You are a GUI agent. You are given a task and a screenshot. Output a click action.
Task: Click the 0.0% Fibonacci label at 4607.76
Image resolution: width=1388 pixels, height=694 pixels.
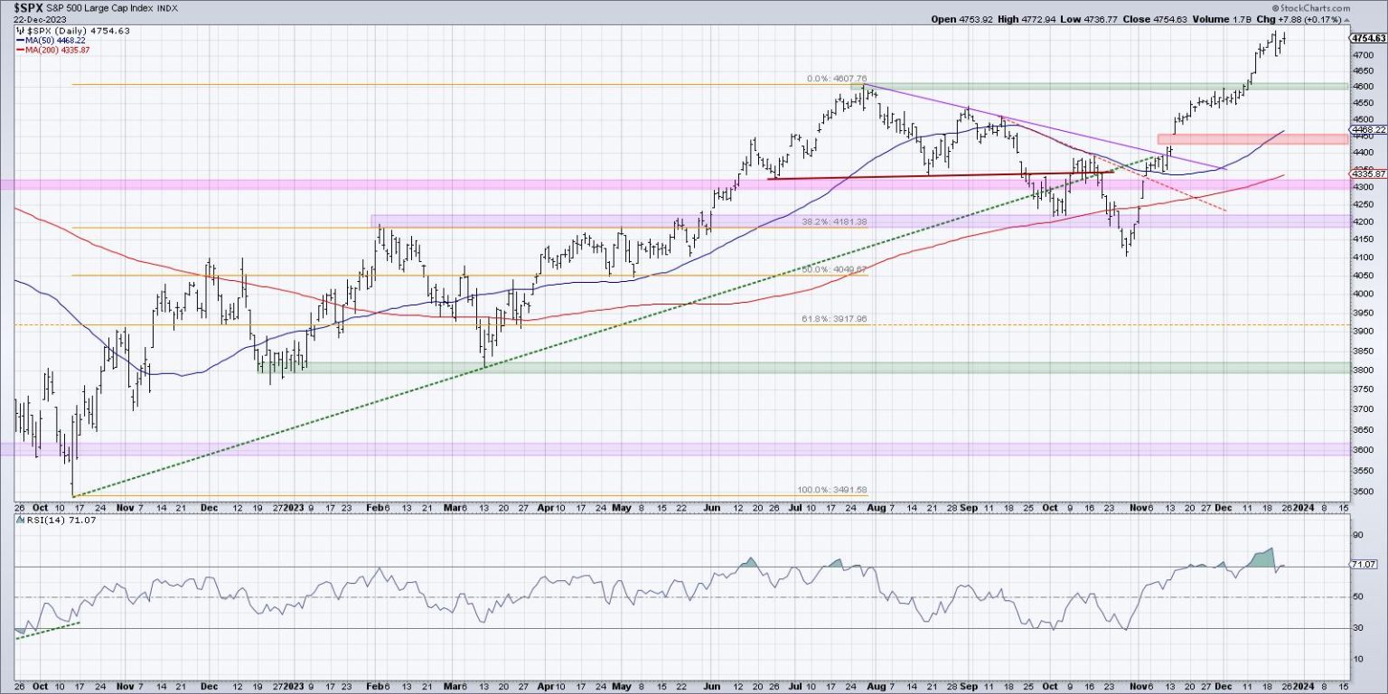[x=837, y=79]
